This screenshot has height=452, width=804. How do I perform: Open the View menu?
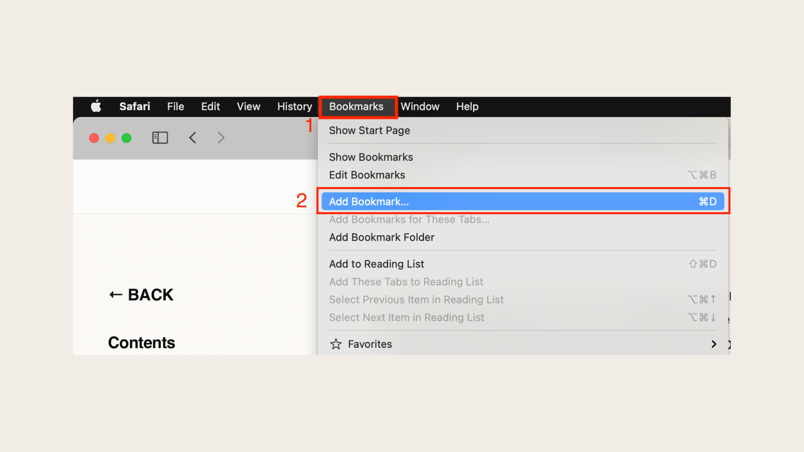pos(248,106)
